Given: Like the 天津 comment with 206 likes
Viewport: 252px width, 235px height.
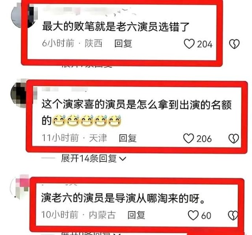Looking at the screenshot, I should [x=189, y=138].
